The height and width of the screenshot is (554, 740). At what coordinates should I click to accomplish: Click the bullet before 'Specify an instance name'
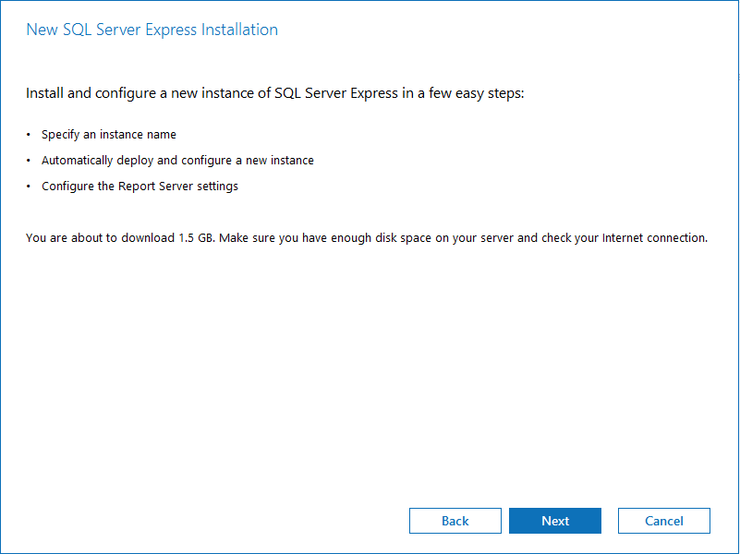[x=29, y=135]
